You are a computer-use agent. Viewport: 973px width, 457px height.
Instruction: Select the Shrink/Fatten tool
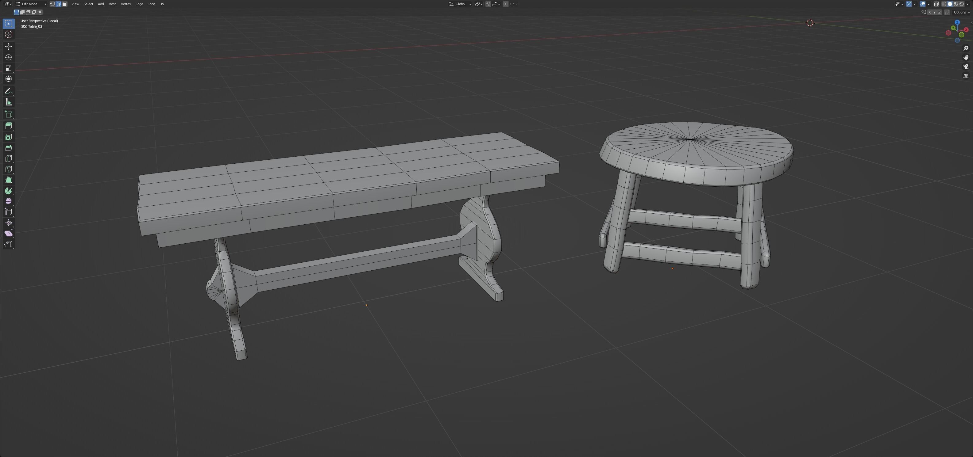click(9, 223)
